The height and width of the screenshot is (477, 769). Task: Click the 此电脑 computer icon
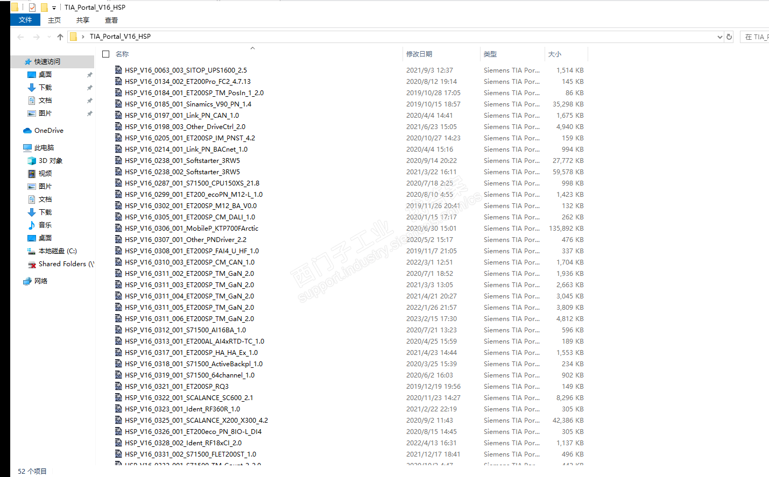tap(27, 148)
